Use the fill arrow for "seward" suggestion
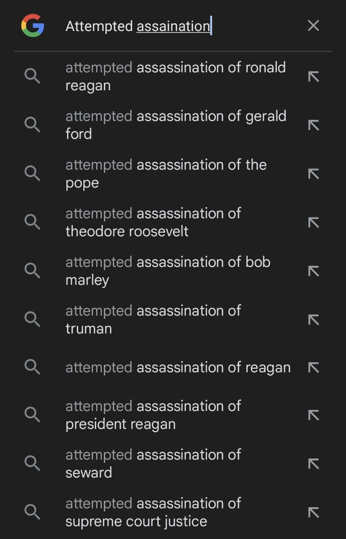The width and height of the screenshot is (346, 539). tap(313, 463)
